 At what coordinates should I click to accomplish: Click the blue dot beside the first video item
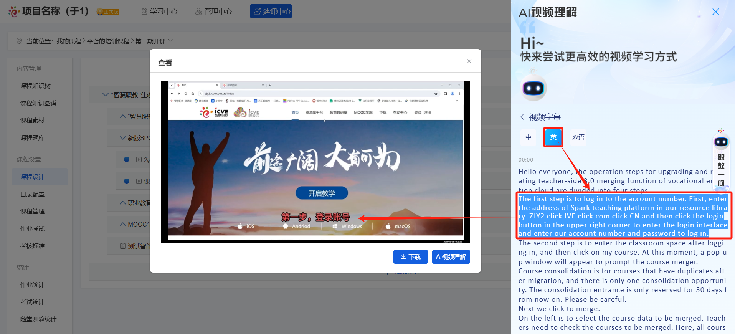coord(127,159)
